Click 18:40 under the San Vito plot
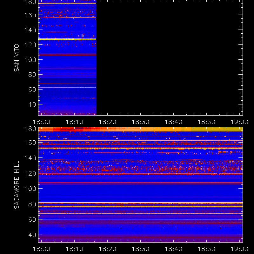The height and width of the screenshot is (254, 254). (173, 122)
